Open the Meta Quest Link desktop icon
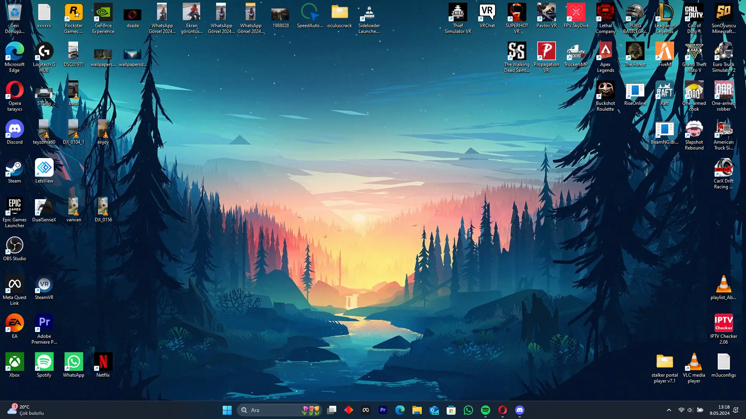This screenshot has width=746, height=419. click(x=14, y=290)
